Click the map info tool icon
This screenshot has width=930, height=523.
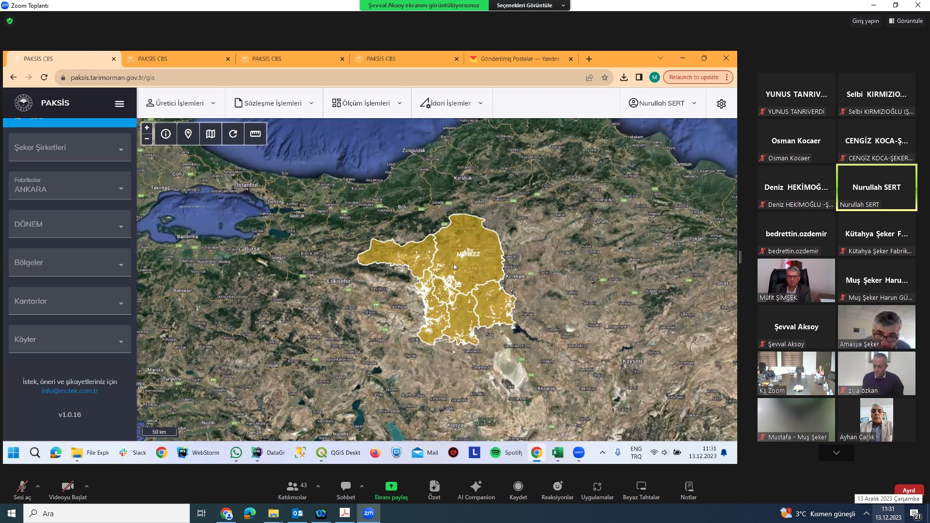(x=166, y=134)
